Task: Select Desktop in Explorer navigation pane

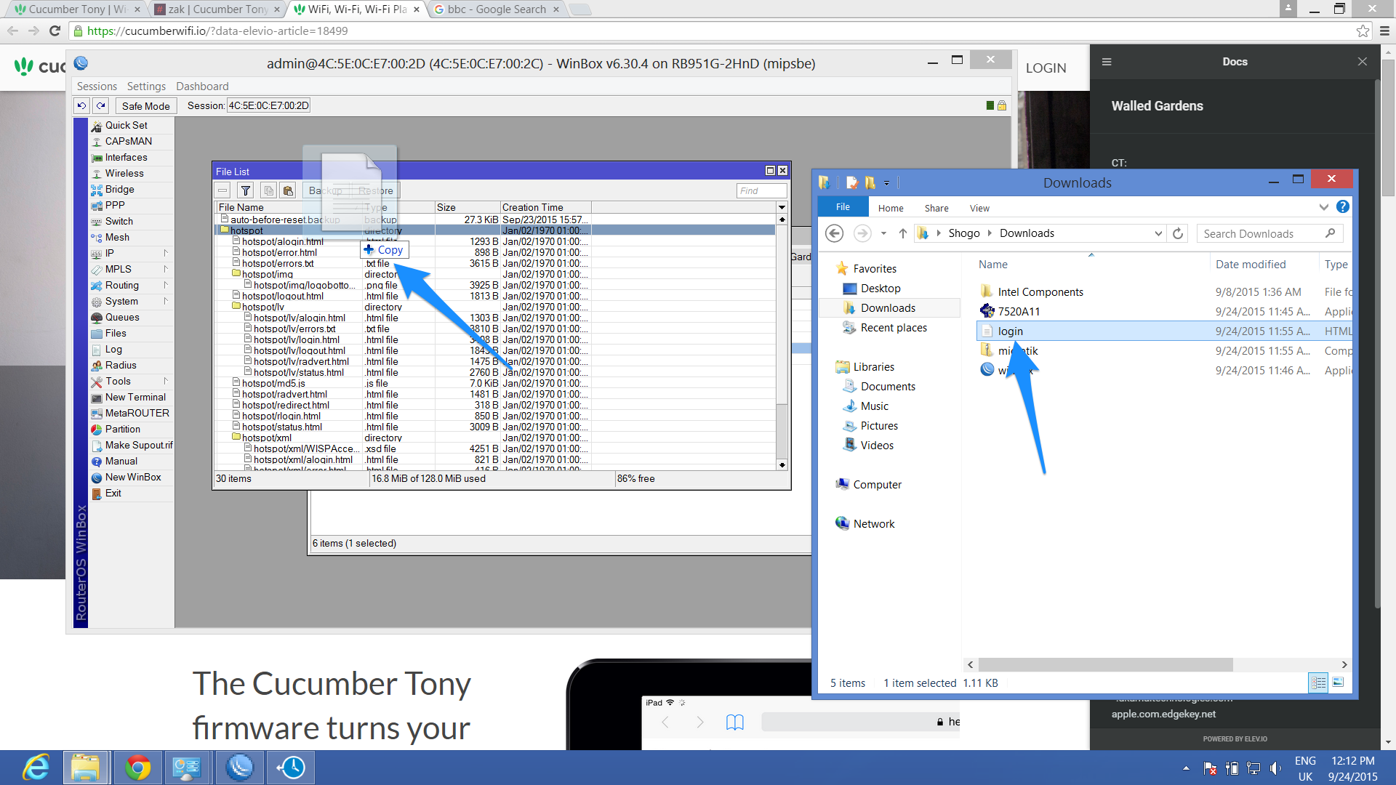Action: [880, 289]
